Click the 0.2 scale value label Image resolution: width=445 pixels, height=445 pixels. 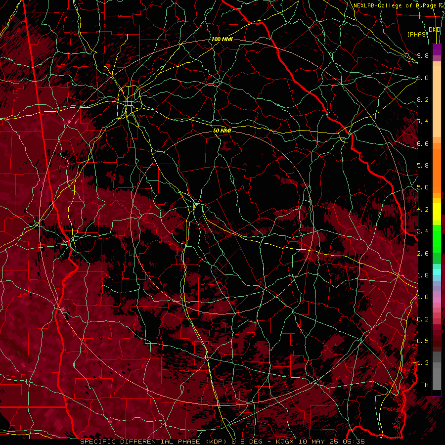click(423, 319)
